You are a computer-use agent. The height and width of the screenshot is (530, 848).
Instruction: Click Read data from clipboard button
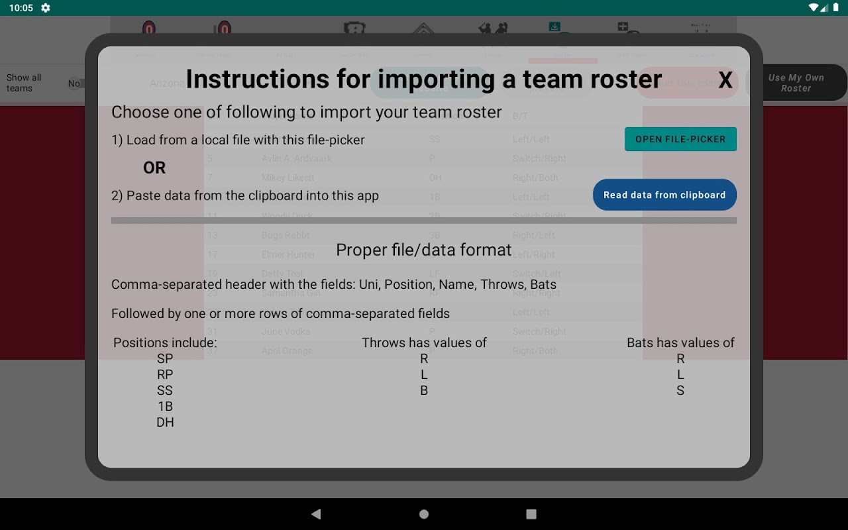click(664, 195)
